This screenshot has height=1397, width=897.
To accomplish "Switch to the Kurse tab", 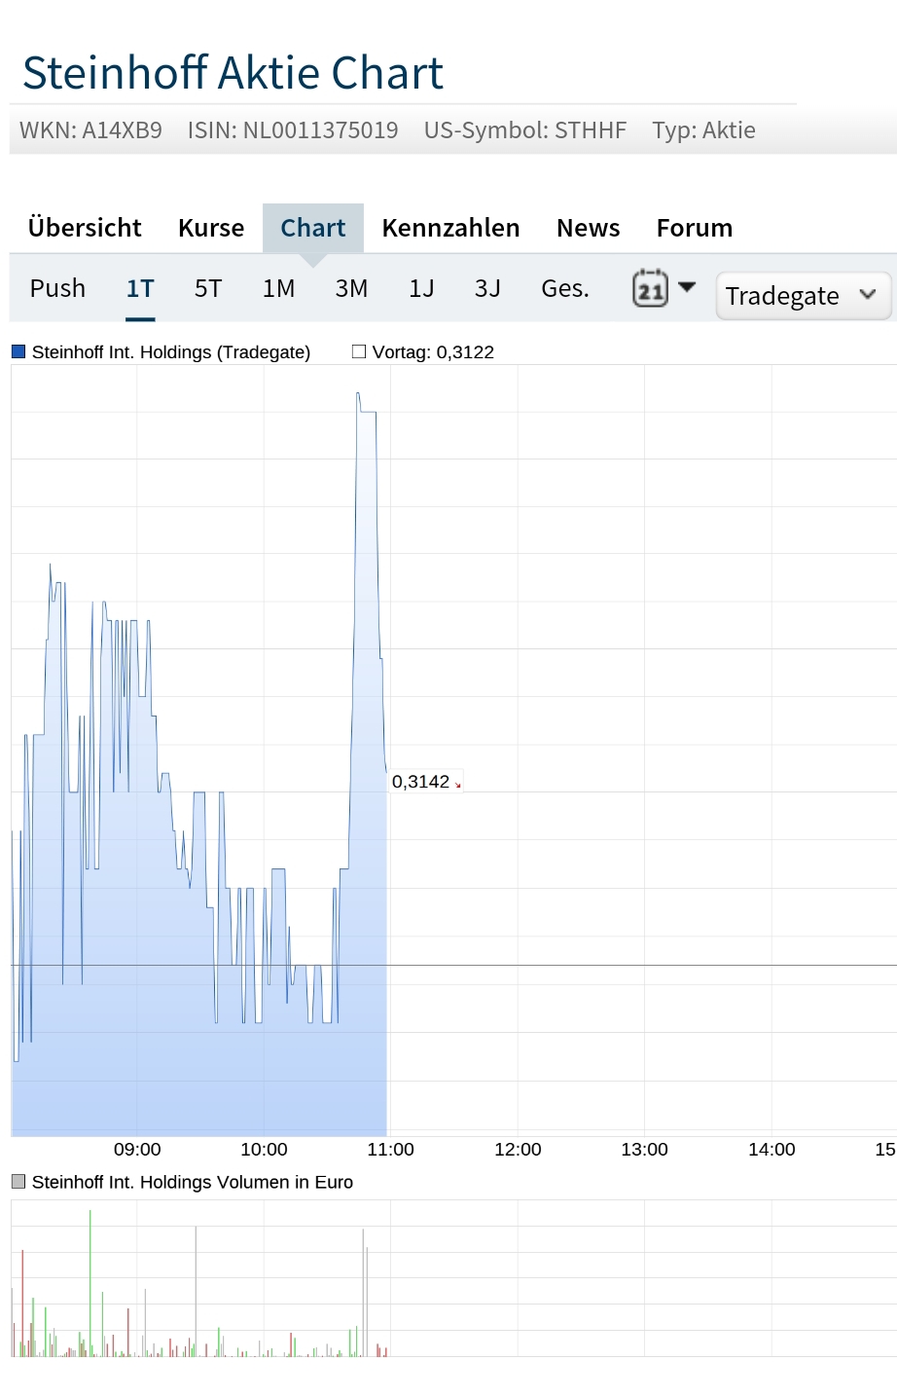I will pyautogui.click(x=210, y=228).
